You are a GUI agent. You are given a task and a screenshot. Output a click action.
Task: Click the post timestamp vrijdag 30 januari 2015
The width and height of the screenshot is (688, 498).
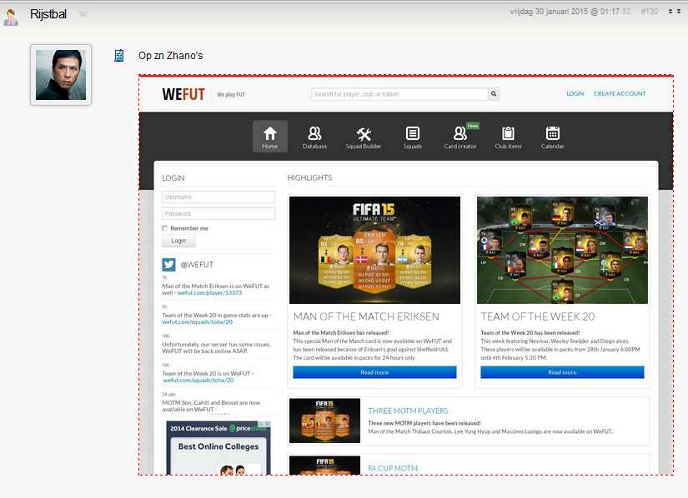tap(570, 12)
